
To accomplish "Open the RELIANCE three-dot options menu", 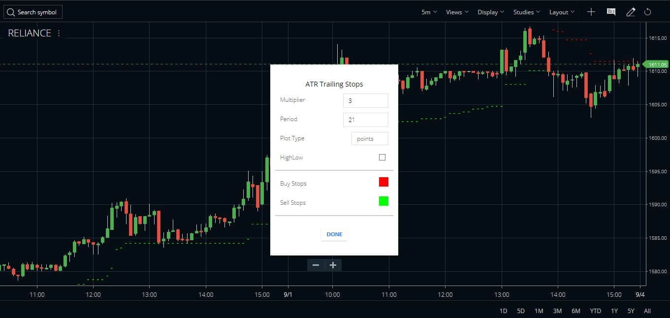I will tap(58, 33).
